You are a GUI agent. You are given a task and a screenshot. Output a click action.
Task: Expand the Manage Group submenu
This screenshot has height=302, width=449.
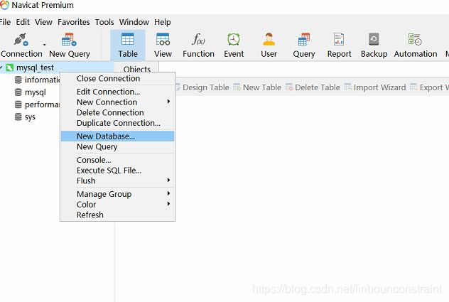(117, 194)
